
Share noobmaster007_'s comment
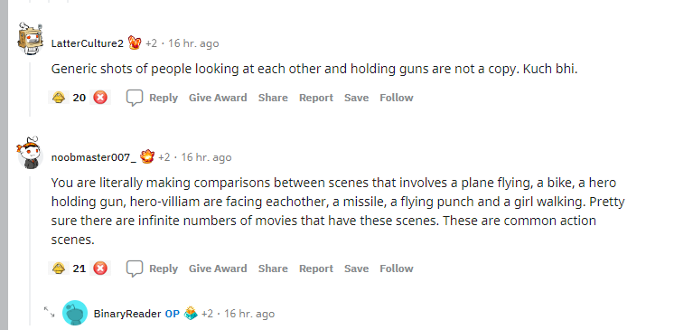tap(273, 269)
